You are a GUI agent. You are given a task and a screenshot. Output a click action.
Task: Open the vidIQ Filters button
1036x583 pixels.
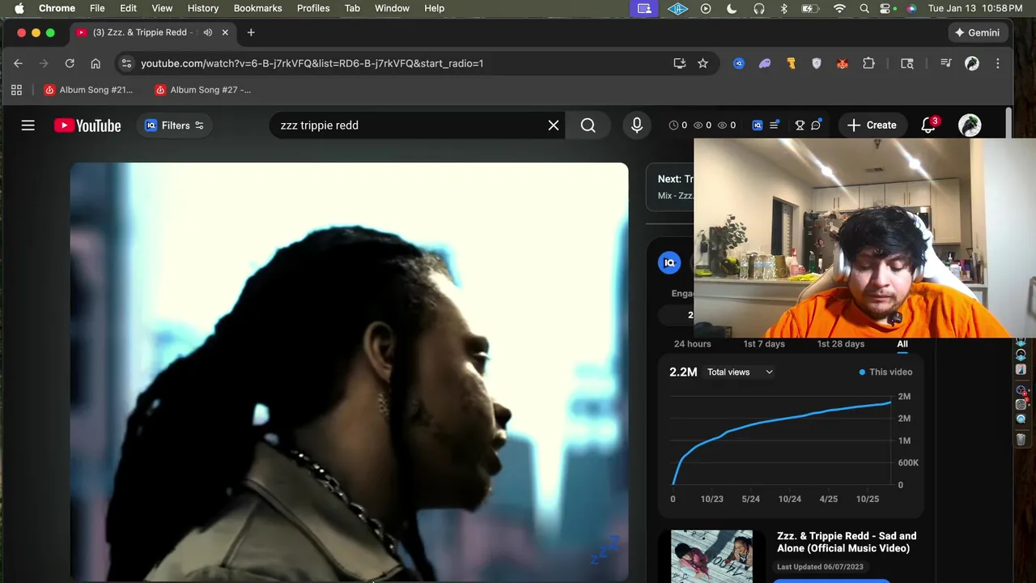click(174, 126)
